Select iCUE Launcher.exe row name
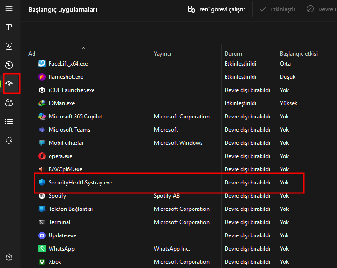 tap(72, 90)
